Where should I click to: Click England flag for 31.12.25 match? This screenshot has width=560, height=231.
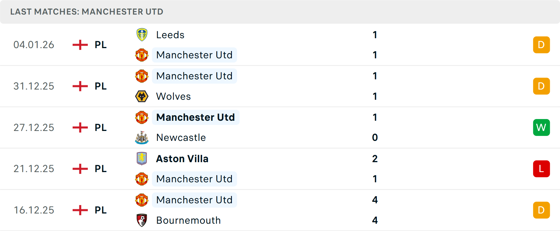(80, 86)
